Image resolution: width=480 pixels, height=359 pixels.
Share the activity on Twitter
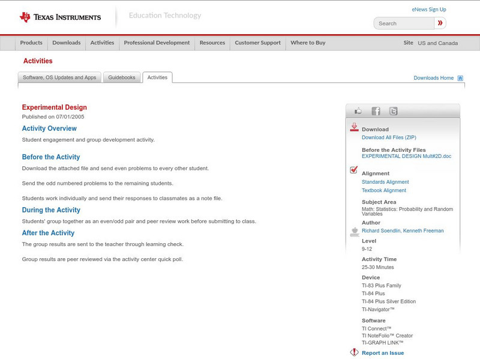point(393,110)
